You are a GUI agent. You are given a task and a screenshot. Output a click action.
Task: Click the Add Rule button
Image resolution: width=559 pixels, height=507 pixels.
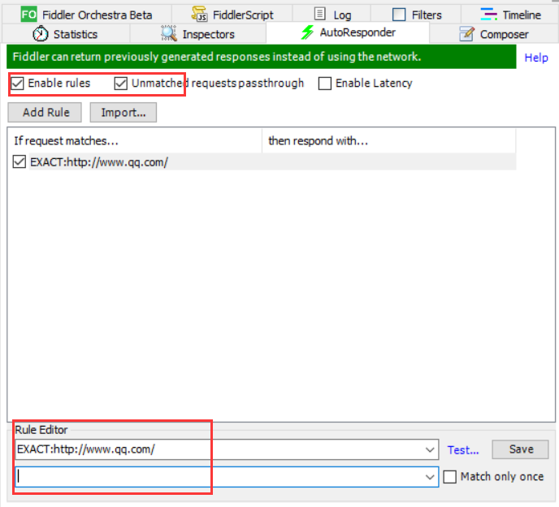pos(45,113)
